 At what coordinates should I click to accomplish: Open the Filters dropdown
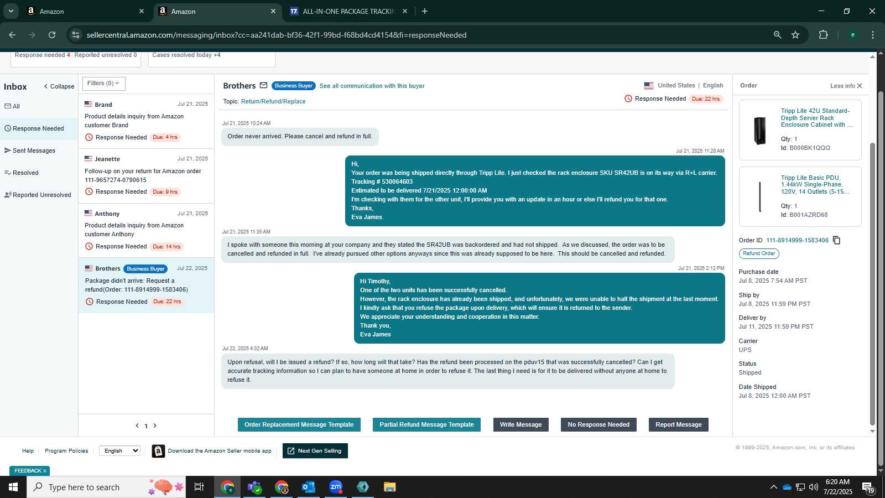click(x=104, y=84)
